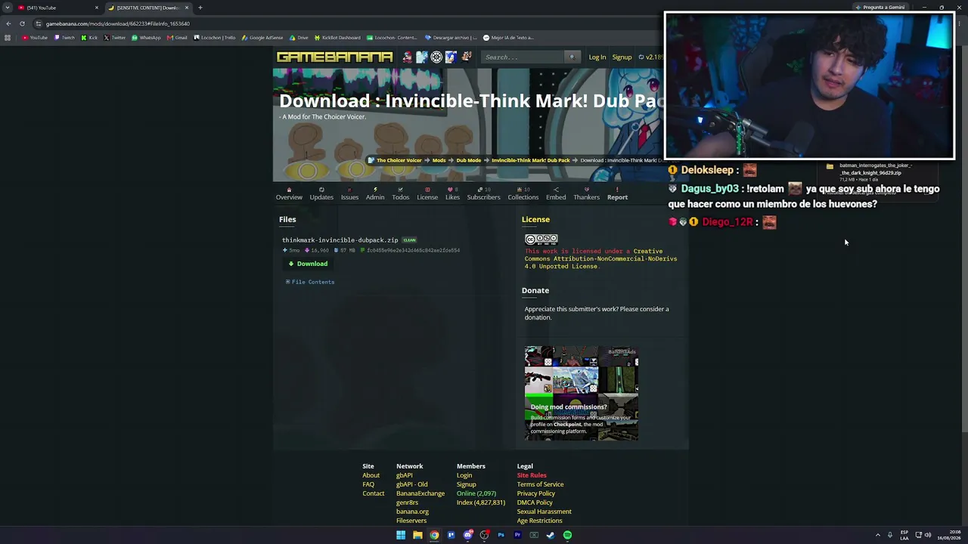Open Premiere Pro from the taskbar
Image resolution: width=968 pixels, height=544 pixels.
517,535
